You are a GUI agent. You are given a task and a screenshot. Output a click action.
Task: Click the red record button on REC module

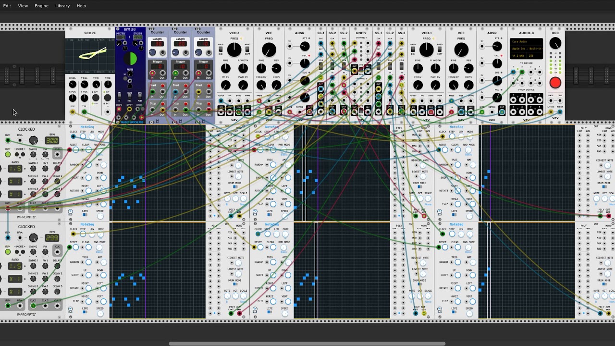pyautogui.click(x=555, y=83)
